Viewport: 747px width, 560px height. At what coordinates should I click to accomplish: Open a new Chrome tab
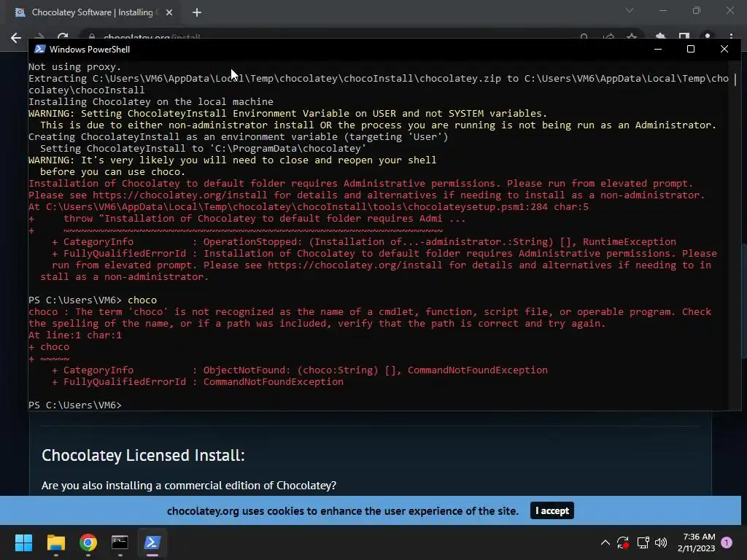click(x=197, y=12)
